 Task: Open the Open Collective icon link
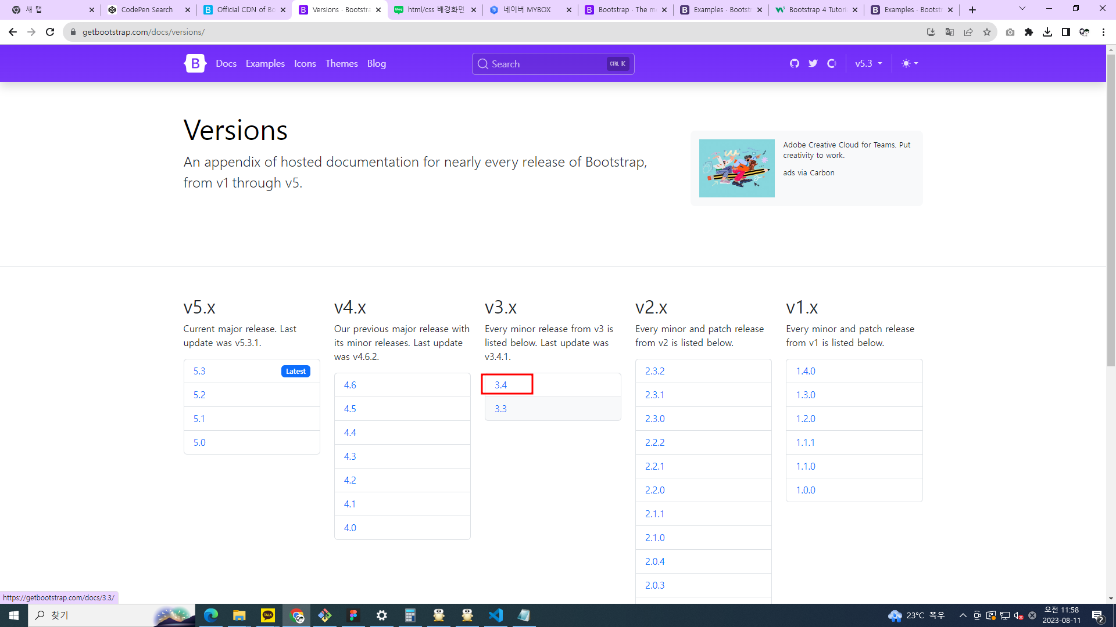pos(831,63)
